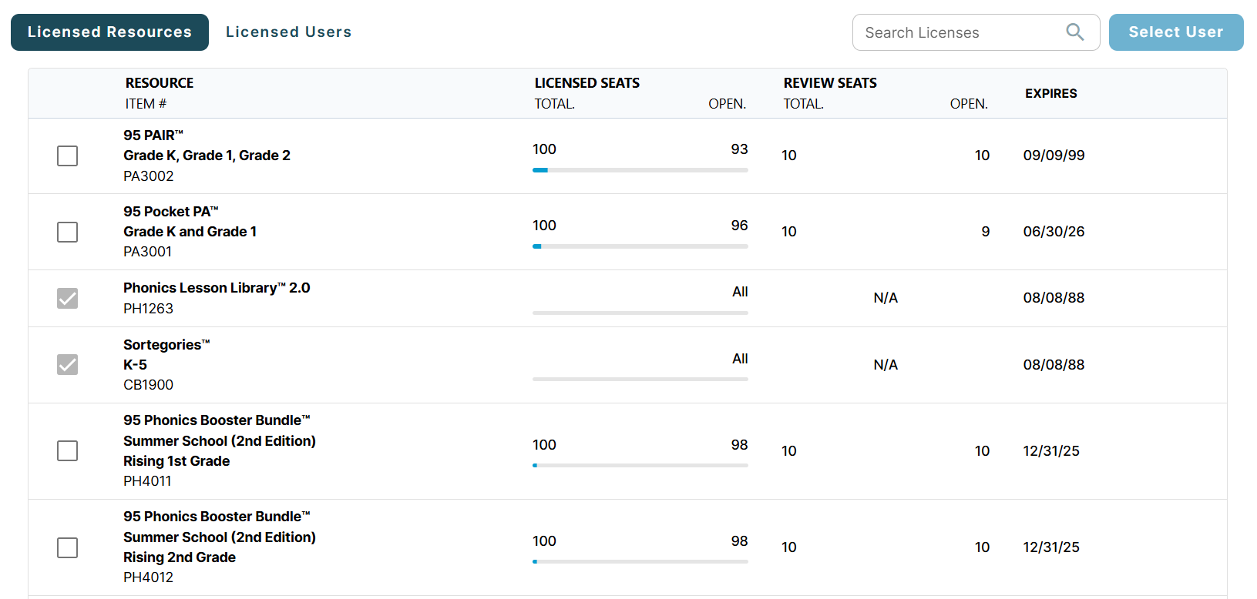
Task: Click 95 PAIR total seats 100
Action: 544,149
